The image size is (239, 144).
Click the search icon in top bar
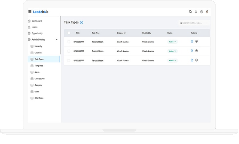(191, 12)
